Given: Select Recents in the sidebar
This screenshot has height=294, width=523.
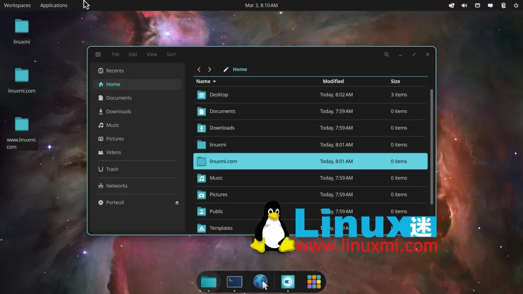Looking at the screenshot, I should tap(138, 71).
